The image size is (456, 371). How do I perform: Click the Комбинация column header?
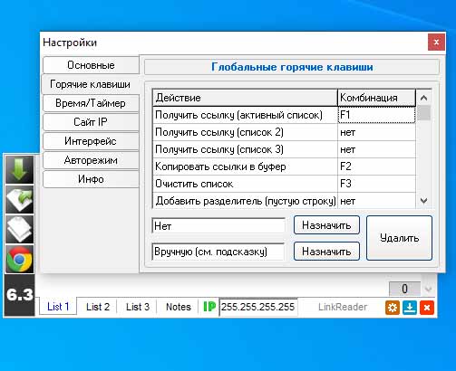tap(376, 98)
